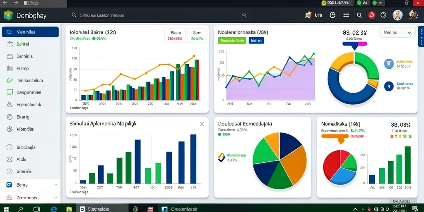This screenshot has height=212, width=424.
Task: Open File Explorer from the taskbar
Action: click(69, 209)
